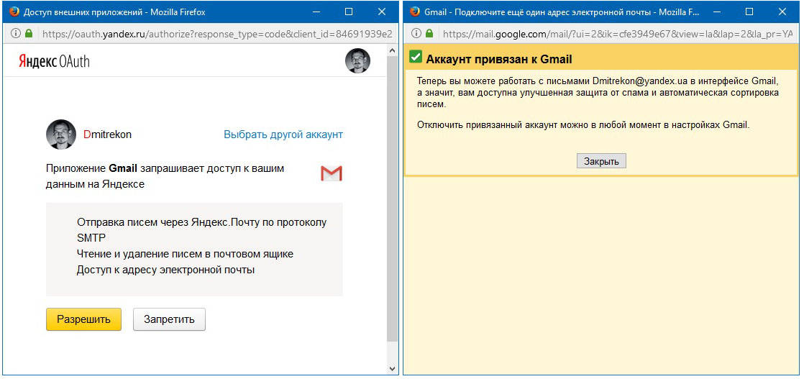
Task: Click the text Доступ к адресу электронной почты
Action: (x=165, y=269)
